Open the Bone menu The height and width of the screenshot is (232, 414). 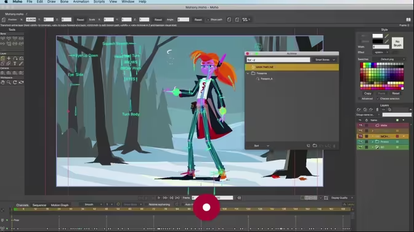(64, 2)
